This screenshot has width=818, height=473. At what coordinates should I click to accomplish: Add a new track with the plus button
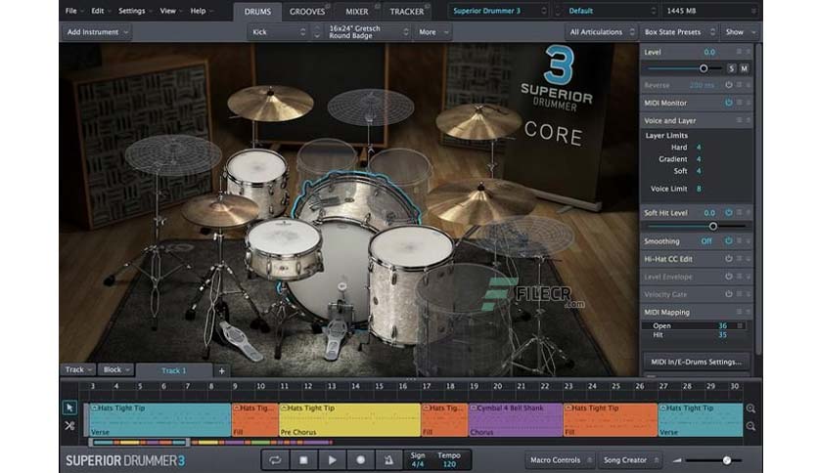coord(222,371)
